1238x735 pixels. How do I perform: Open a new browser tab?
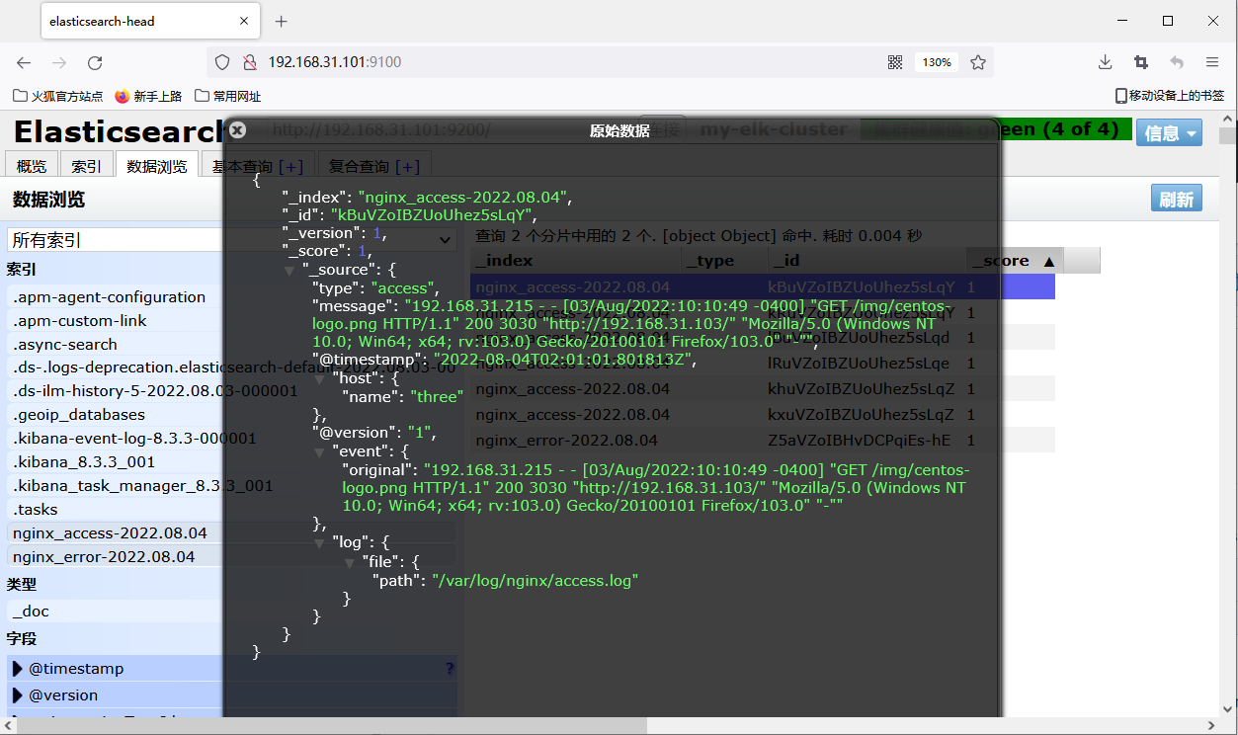coord(282,21)
